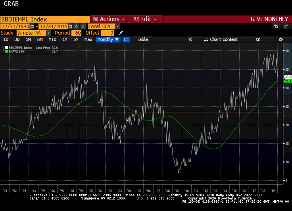
Task: Open the Actions menu
Action: click(109, 19)
